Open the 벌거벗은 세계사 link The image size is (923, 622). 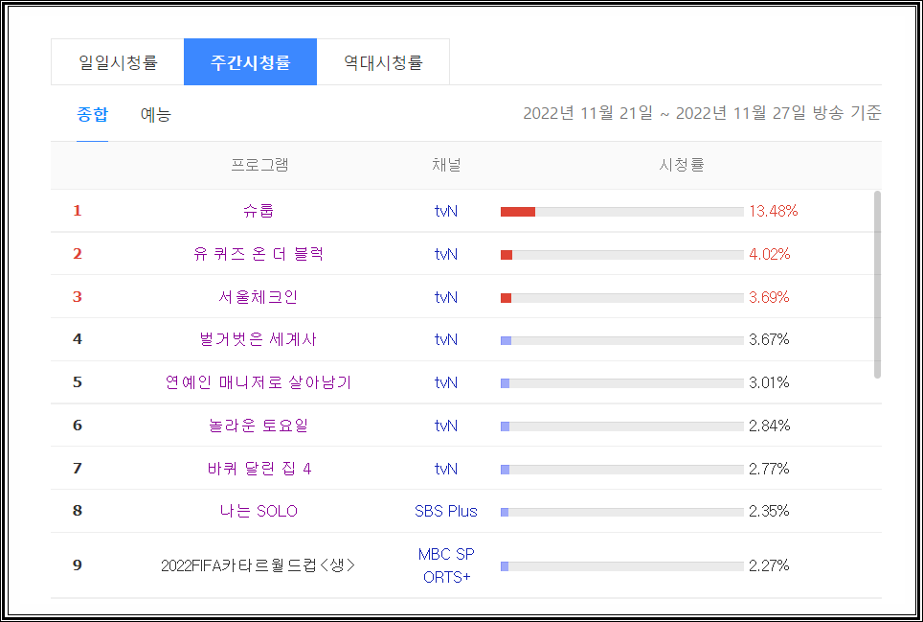[x=259, y=339]
